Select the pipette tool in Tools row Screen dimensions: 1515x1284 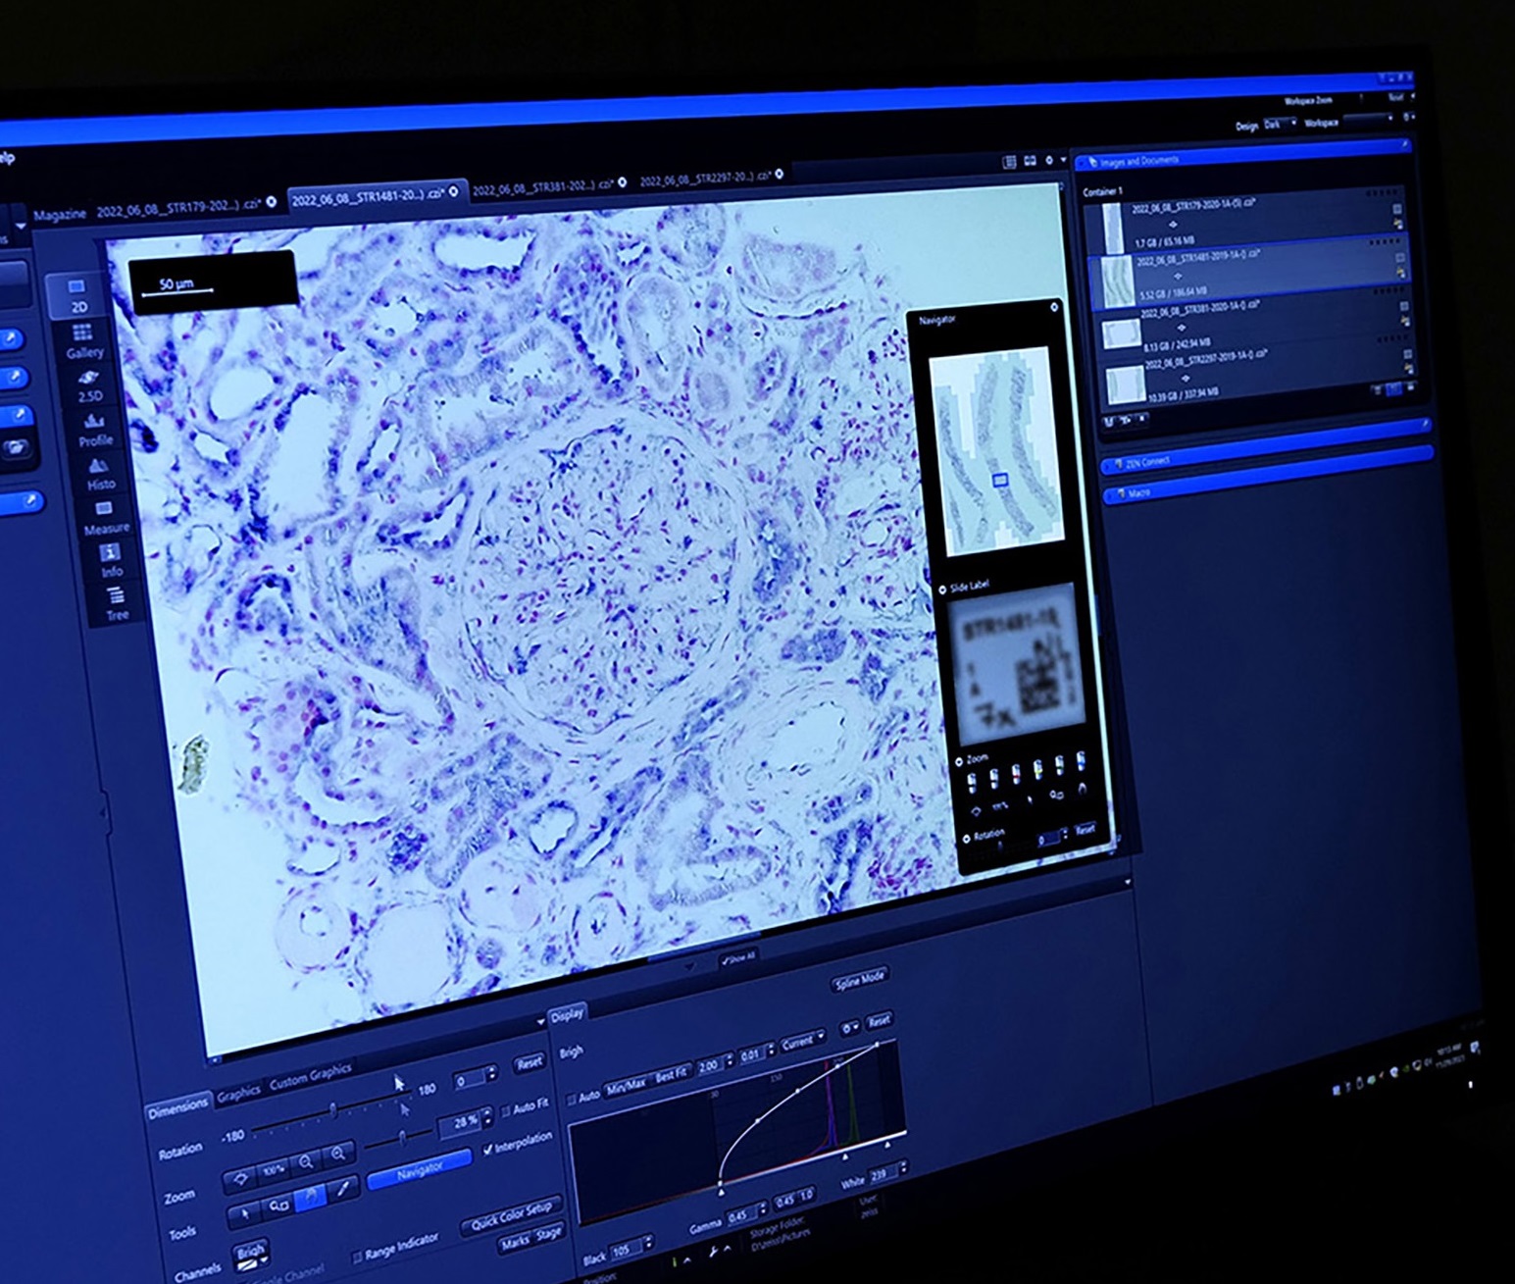point(342,1190)
